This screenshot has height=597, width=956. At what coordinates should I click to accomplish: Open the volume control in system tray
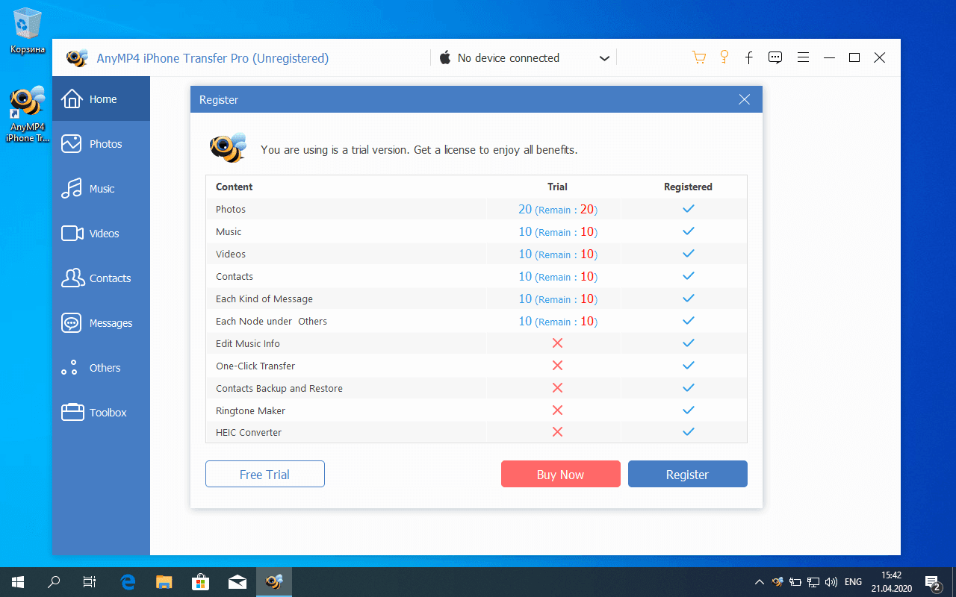[x=831, y=582]
